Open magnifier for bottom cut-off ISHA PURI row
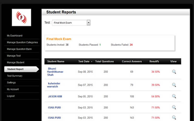The height and width of the screenshot is (121, 194). coord(174,117)
